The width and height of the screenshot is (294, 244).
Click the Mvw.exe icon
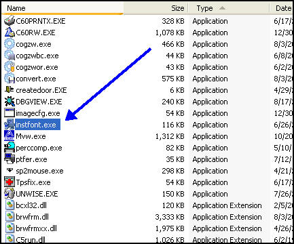10,136
